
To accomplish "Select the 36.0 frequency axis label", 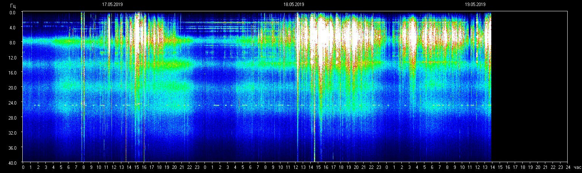I will (12, 147).
